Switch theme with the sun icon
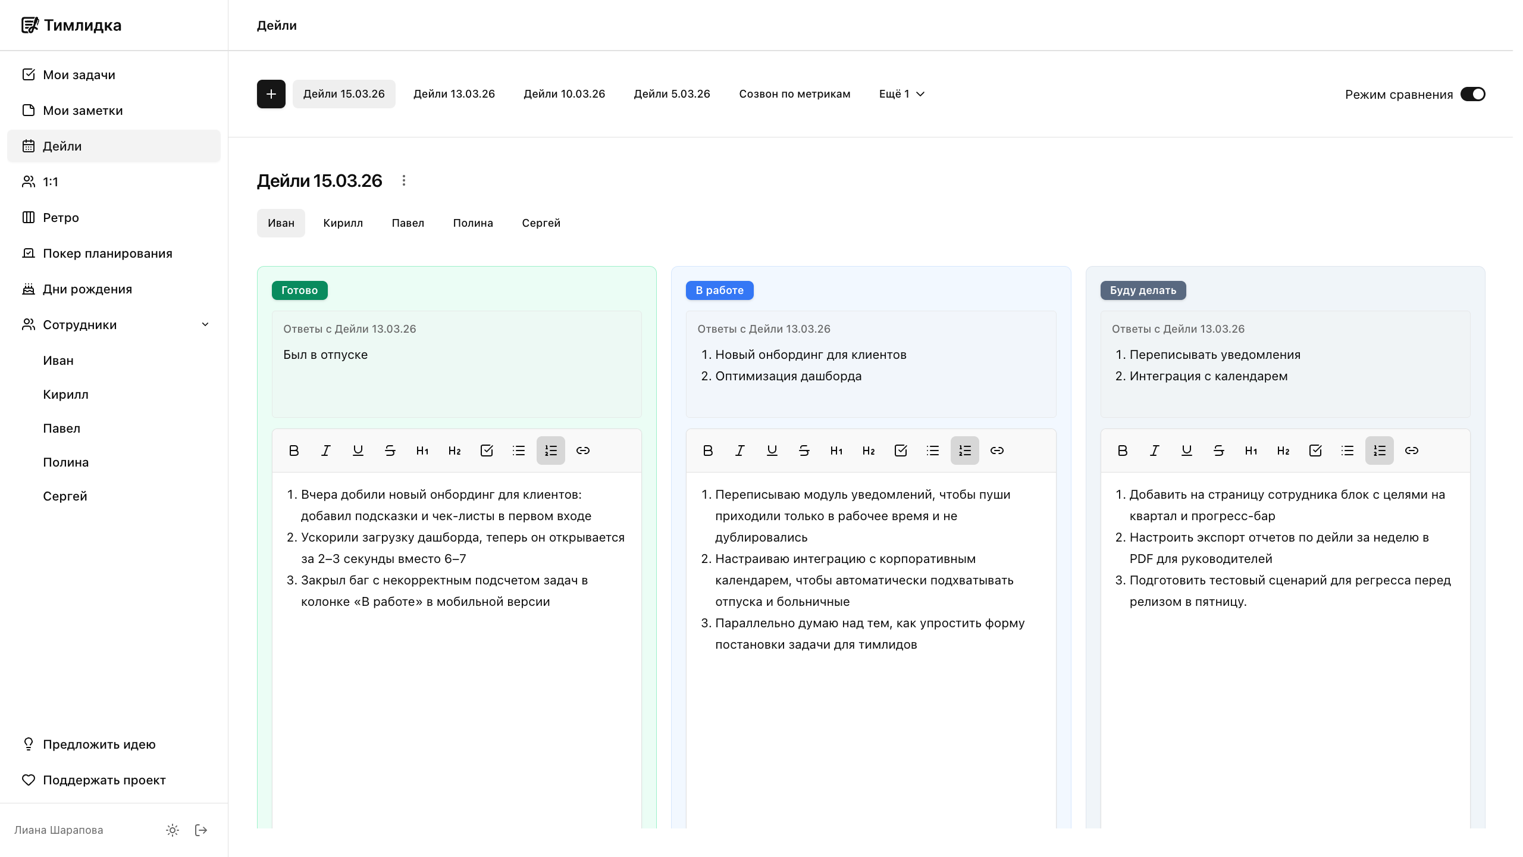1523x857 pixels. click(173, 830)
